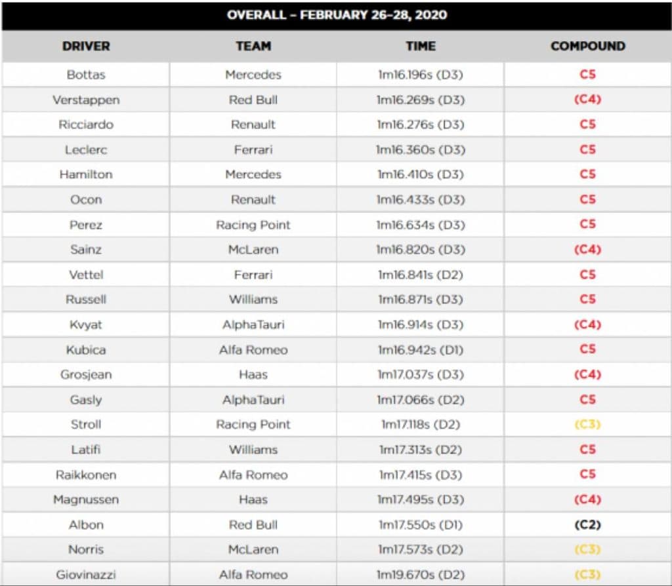Click the red C5 compound in Ricciardo's row

point(587,125)
